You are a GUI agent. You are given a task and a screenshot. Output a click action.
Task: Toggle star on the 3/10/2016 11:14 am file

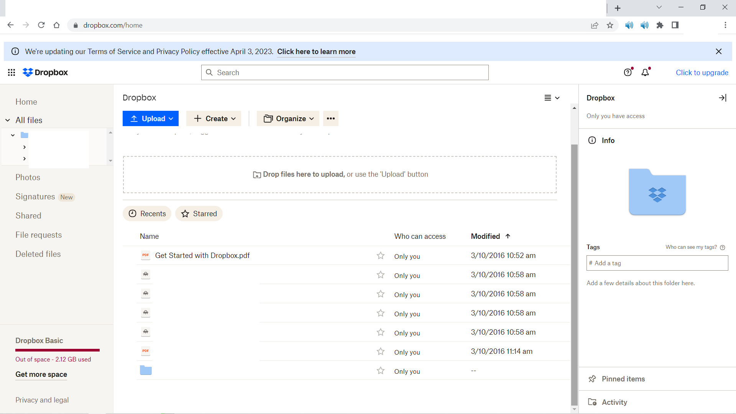(380, 352)
